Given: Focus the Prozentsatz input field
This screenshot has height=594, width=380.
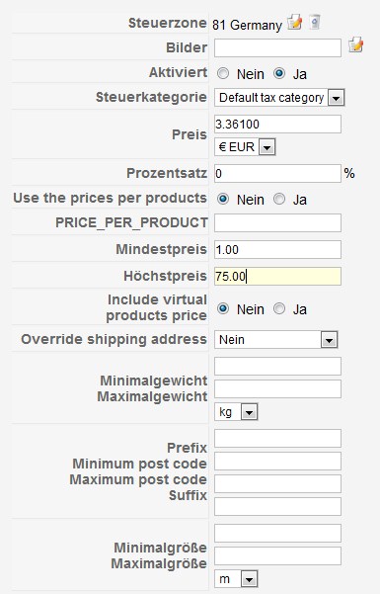Looking at the screenshot, I should (x=277, y=174).
